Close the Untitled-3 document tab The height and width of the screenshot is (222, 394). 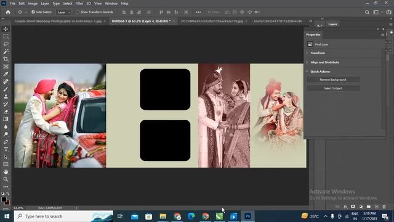pyautogui.click(x=174, y=21)
